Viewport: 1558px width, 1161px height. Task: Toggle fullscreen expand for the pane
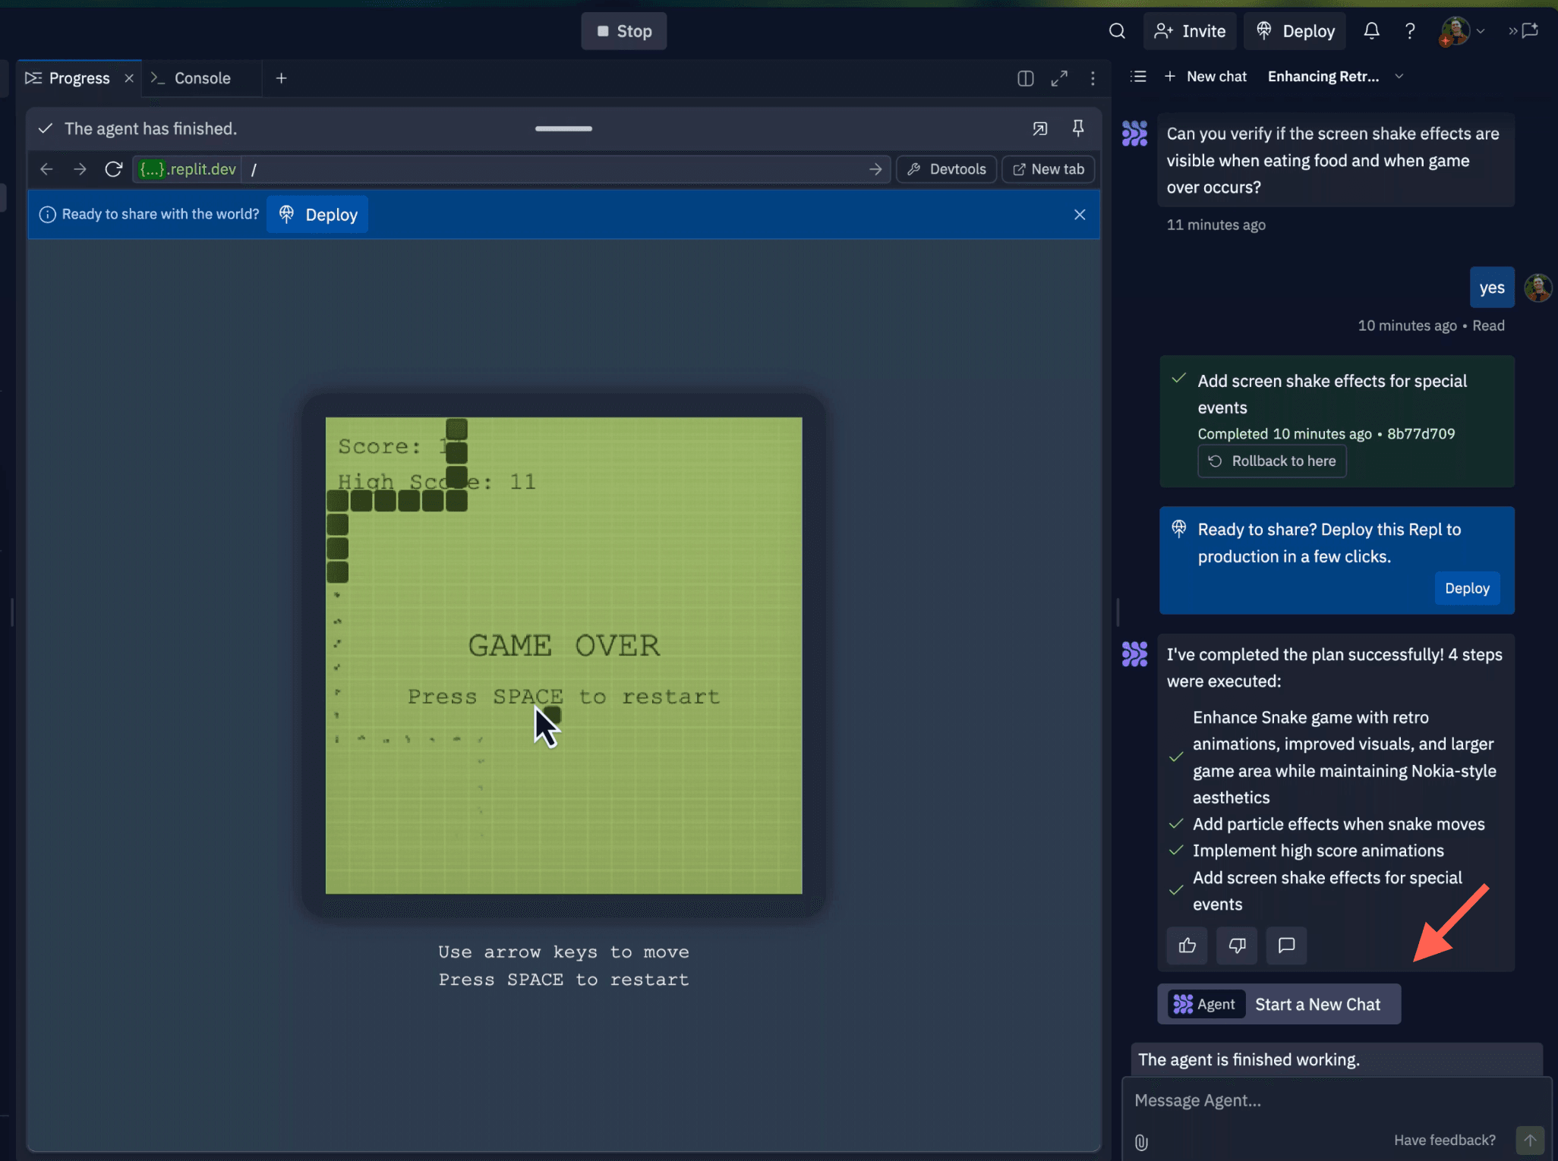[1059, 78]
